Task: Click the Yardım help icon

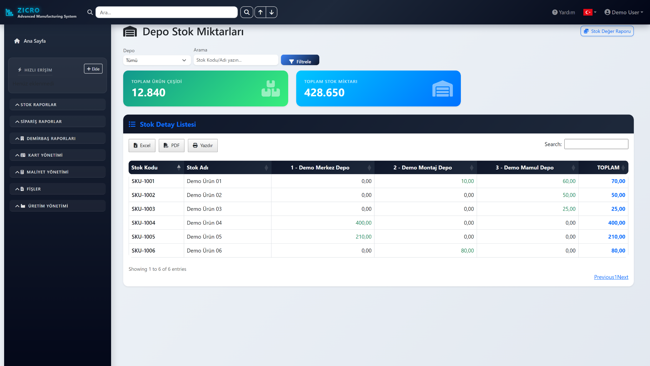Action: click(555, 12)
